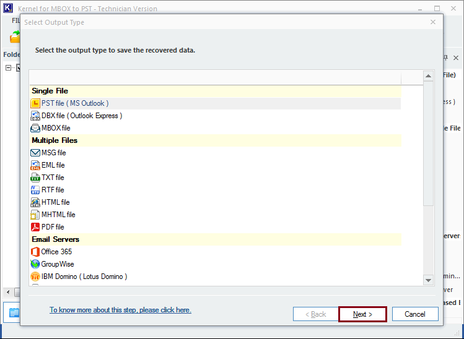Click the list scroll down arrow
This screenshot has width=464, height=339.
click(428, 280)
